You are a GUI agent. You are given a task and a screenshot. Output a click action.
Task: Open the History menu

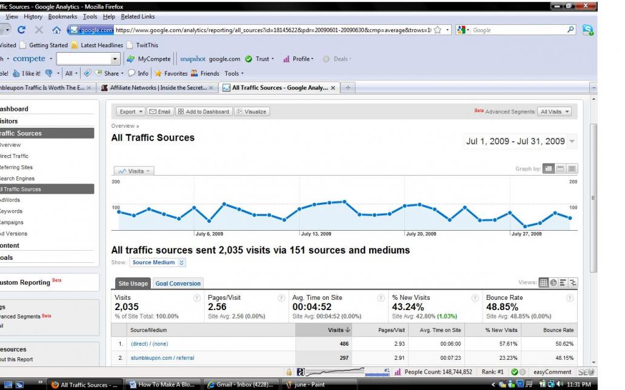tap(33, 17)
